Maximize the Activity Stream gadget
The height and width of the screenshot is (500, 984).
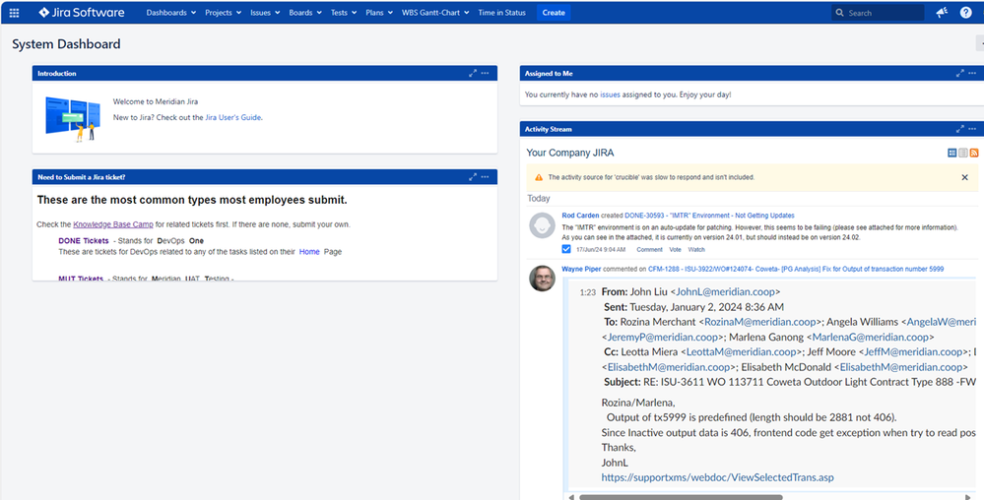pyautogui.click(x=959, y=129)
